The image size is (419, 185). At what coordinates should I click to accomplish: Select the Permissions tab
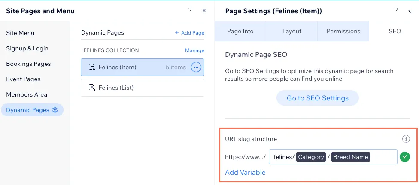click(x=343, y=31)
